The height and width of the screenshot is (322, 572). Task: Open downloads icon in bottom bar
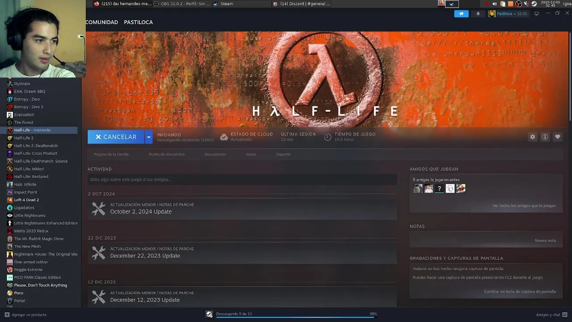tap(209, 314)
